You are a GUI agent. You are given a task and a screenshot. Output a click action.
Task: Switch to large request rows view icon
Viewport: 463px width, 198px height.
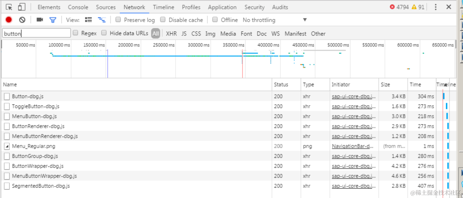click(88, 20)
